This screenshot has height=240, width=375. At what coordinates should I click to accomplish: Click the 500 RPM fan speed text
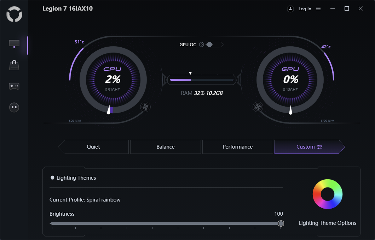[75, 121]
